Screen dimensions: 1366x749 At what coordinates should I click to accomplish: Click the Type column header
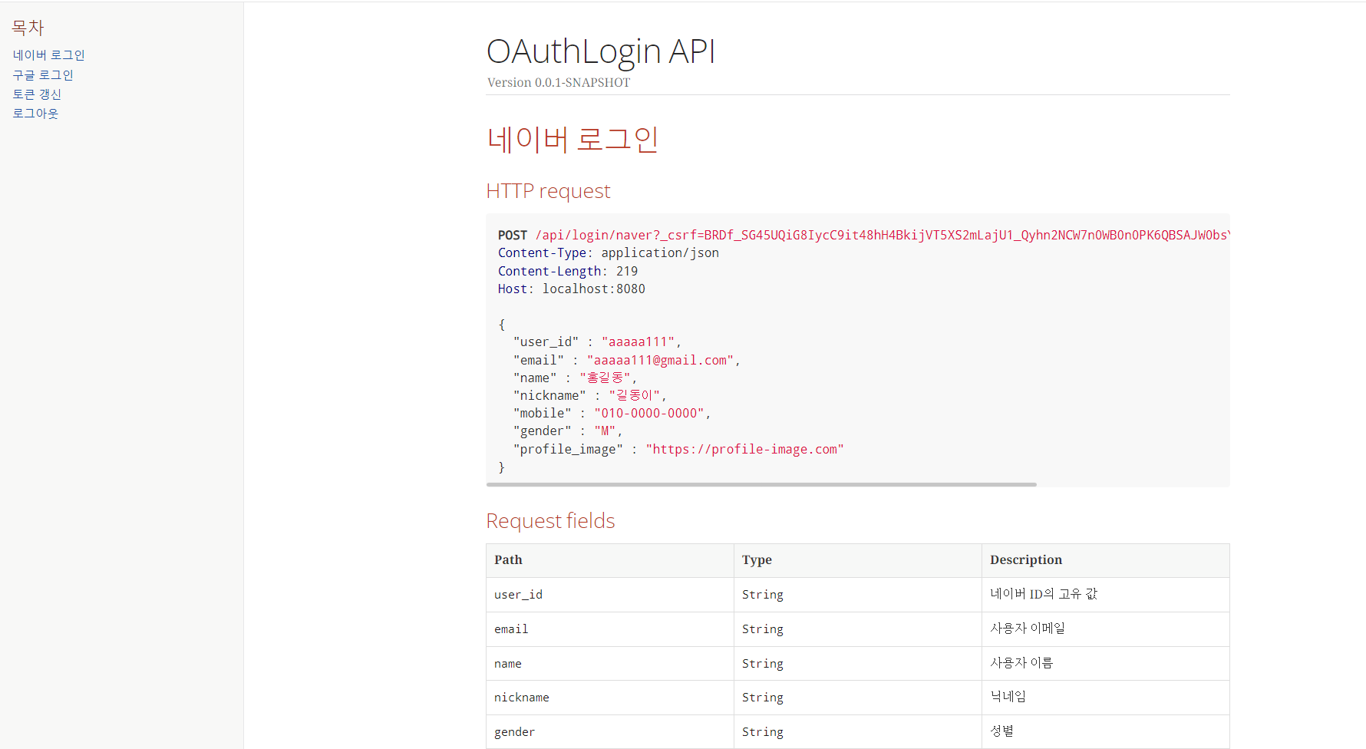tap(858, 560)
